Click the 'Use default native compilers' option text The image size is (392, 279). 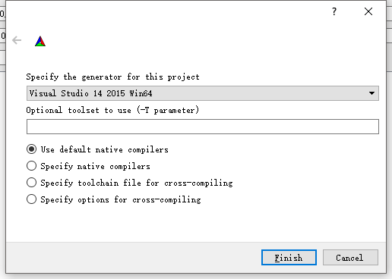(104, 149)
